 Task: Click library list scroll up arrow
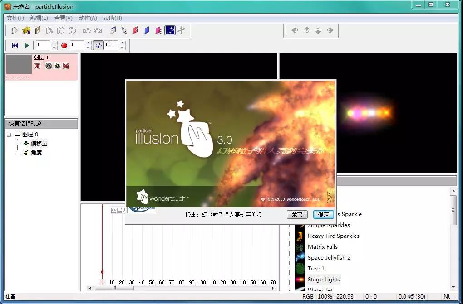[453, 191]
